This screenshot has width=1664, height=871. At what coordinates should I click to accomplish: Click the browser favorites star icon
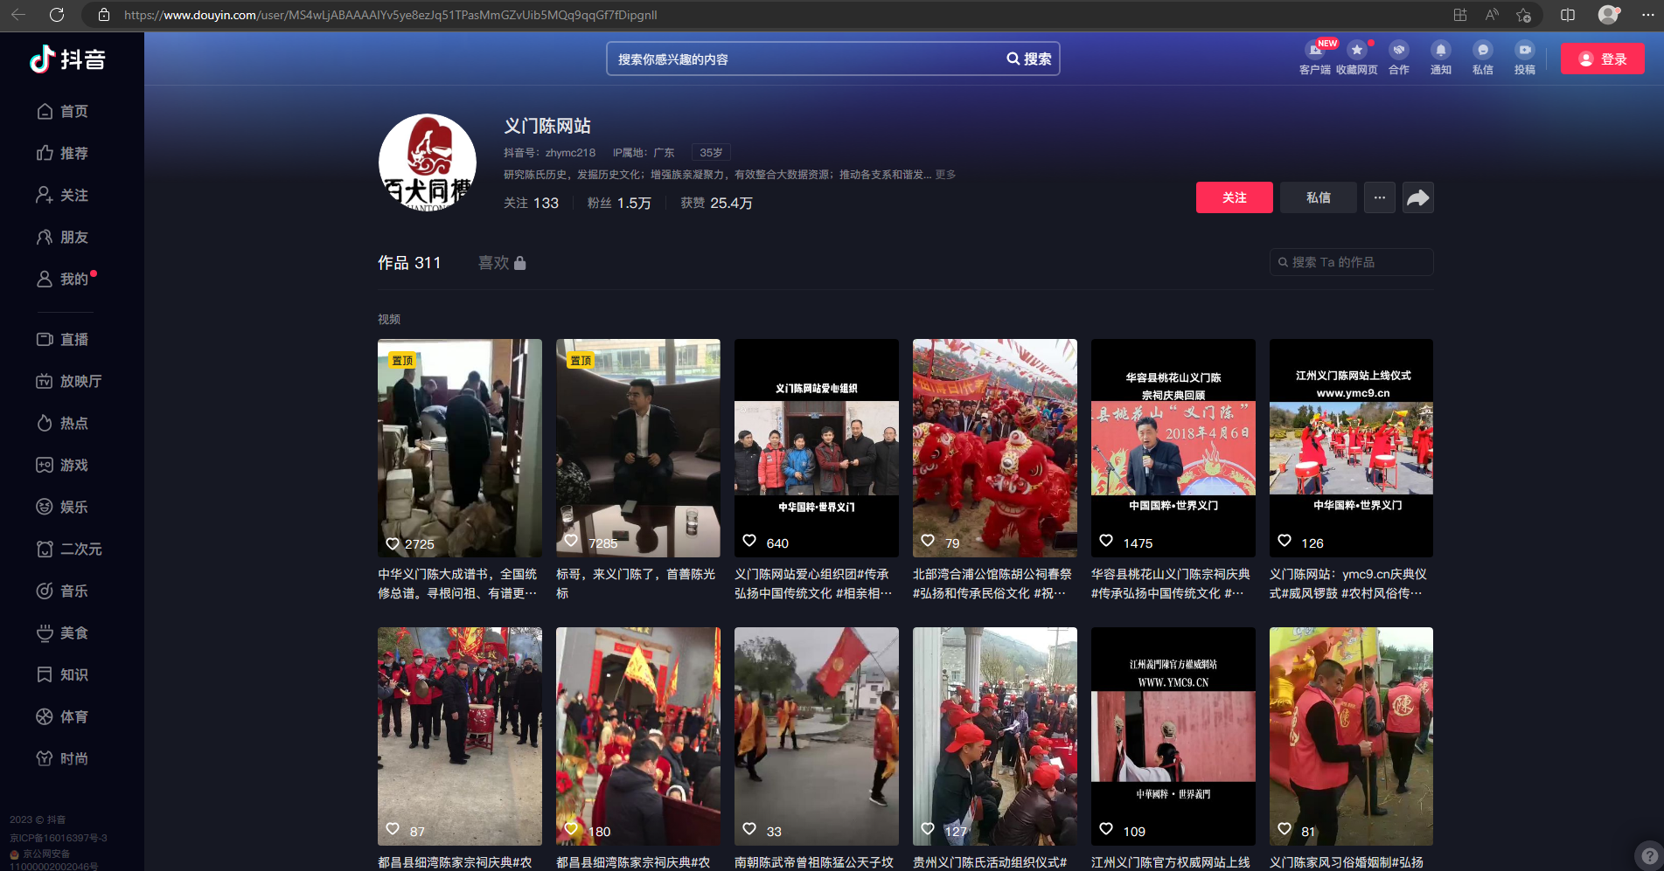[1524, 15]
